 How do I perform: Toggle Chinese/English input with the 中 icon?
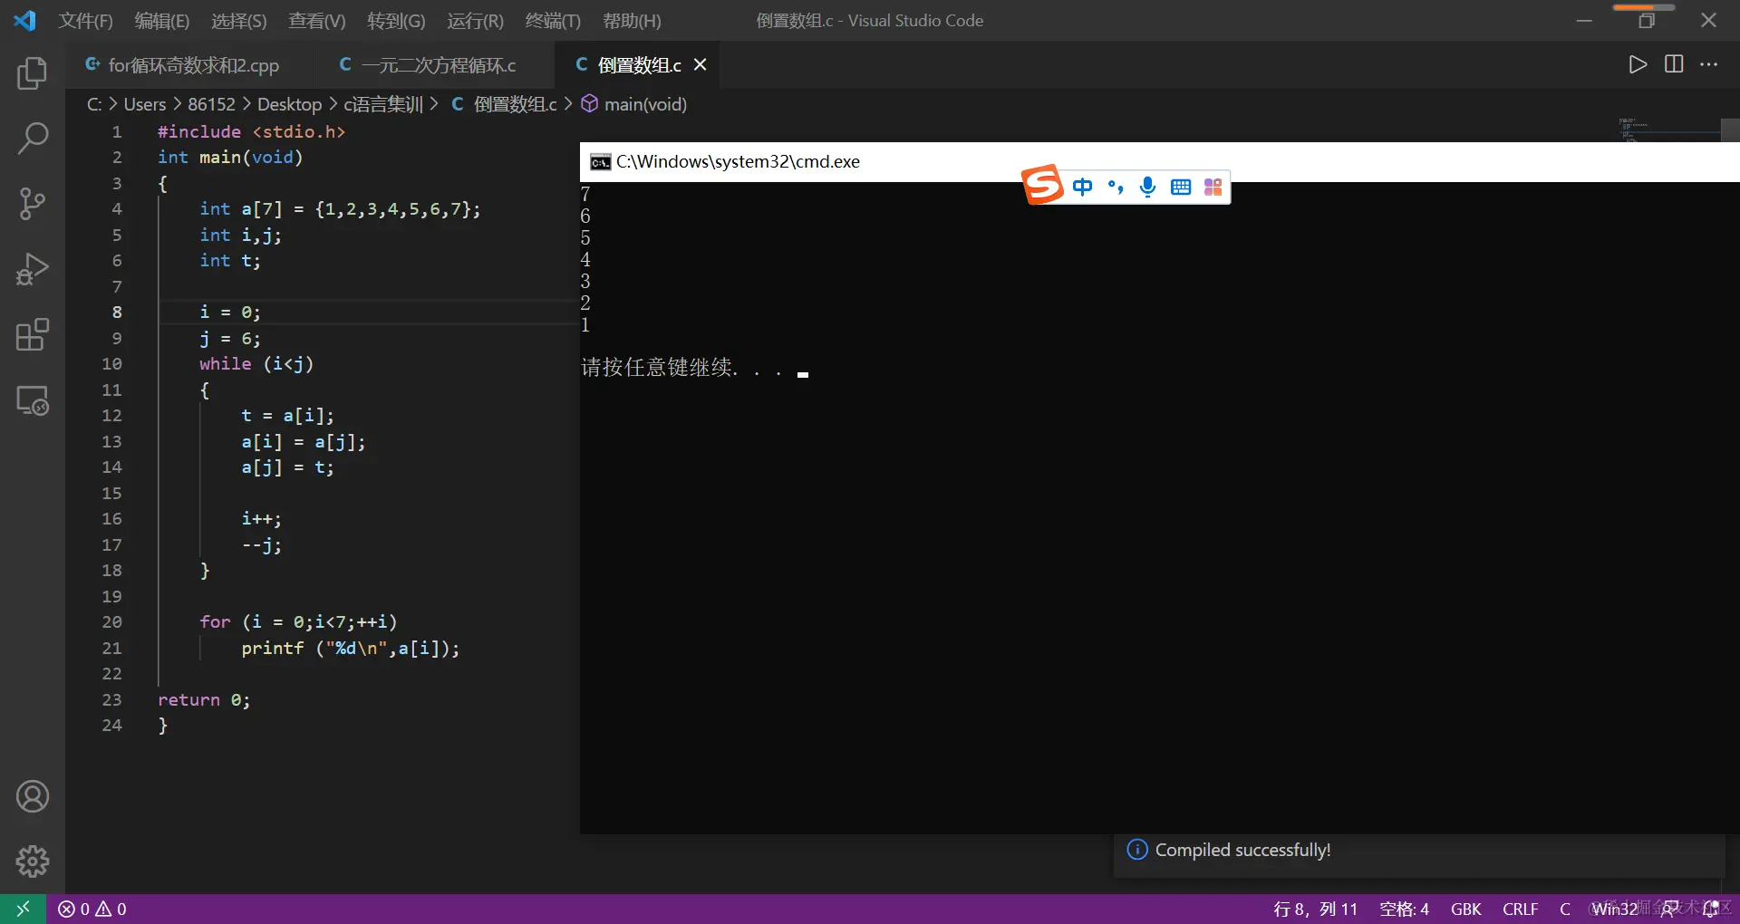pos(1083,187)
